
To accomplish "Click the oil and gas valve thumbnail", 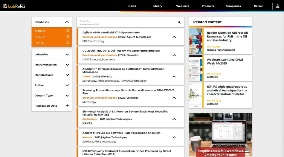I will point(196,41).
